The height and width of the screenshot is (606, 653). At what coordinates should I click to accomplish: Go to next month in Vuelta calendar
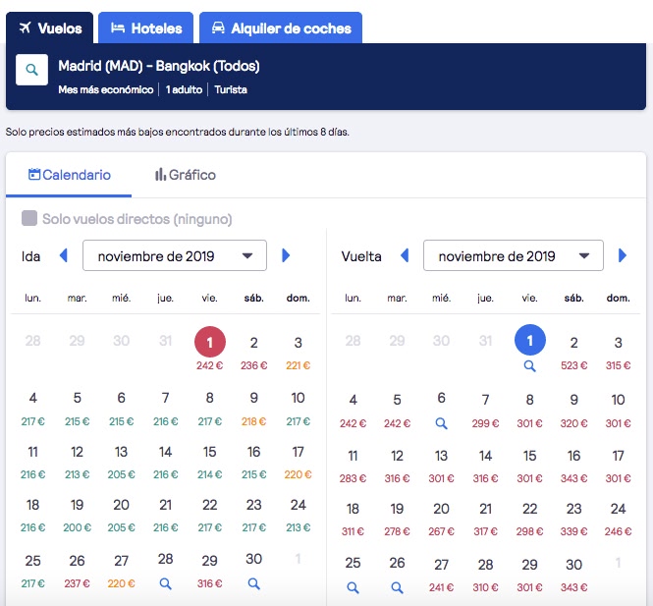coord(623,255)
